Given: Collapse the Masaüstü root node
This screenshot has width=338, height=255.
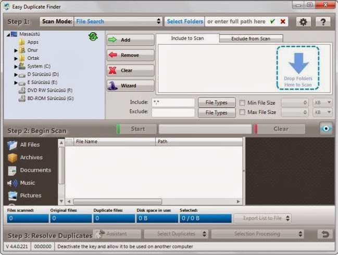Looking at the screenshot, I should pos(8,34).
